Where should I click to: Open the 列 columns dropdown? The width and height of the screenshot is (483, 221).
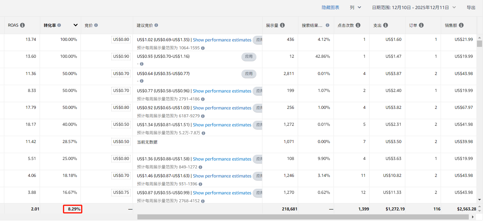coord(355,8)
